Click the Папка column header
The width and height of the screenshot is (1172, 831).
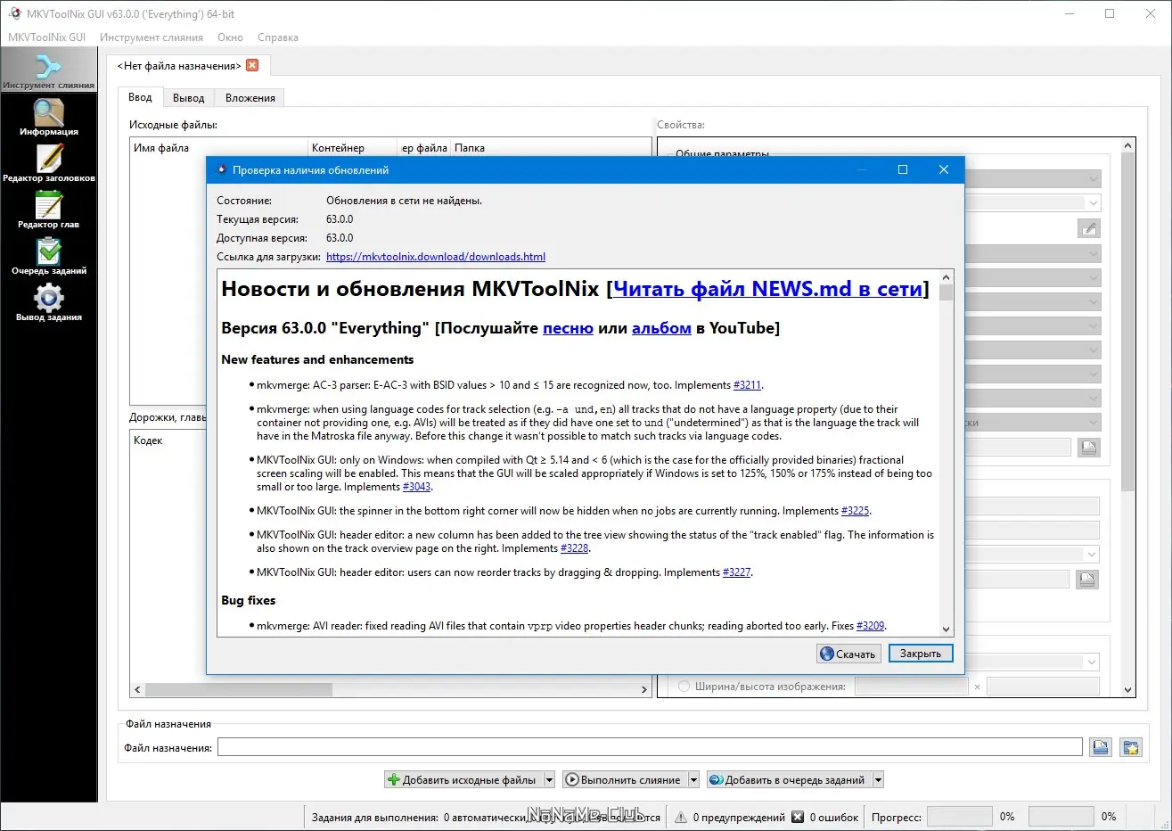[550, 148]
